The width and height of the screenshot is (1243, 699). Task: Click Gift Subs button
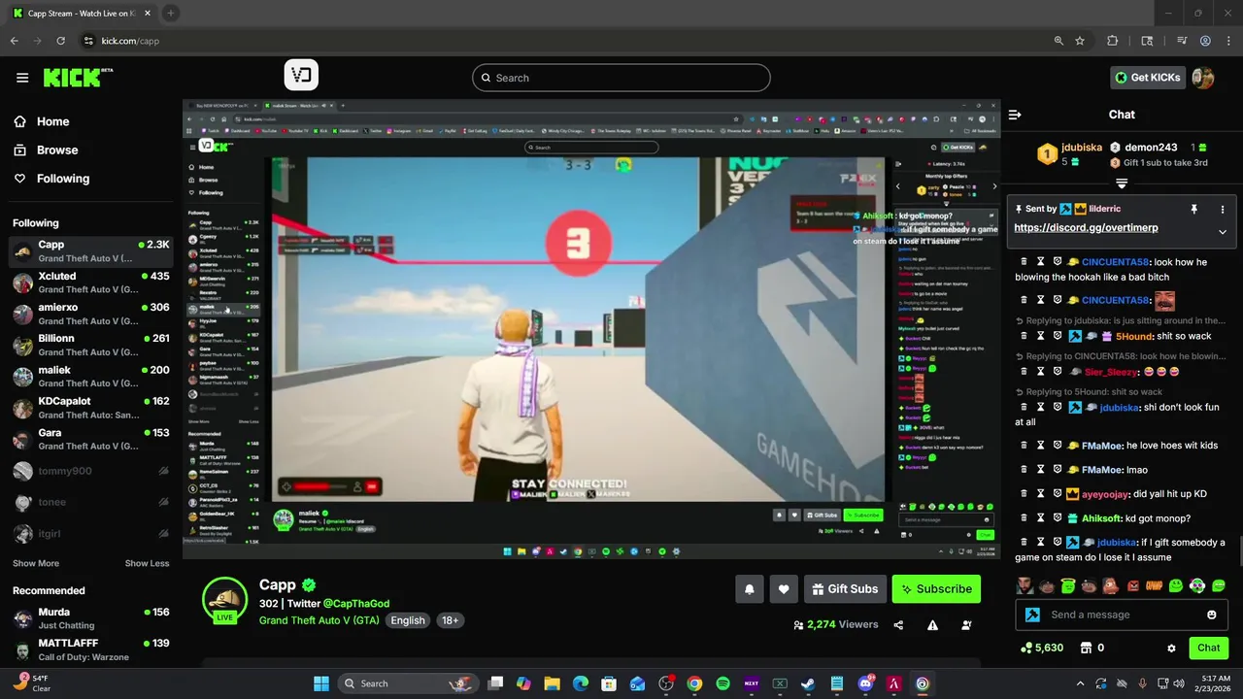pyautogui.click(x=845, y=589)
